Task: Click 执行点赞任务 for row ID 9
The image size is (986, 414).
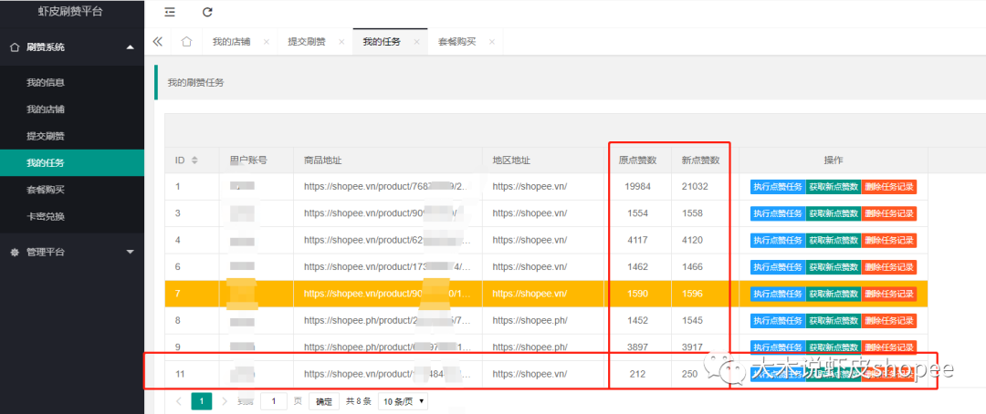Action: point(777,347)
